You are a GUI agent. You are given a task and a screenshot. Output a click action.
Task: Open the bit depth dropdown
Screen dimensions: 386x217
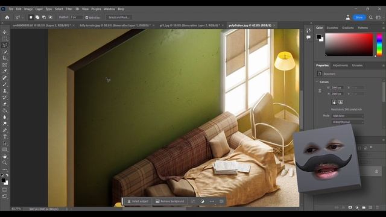click(348, 122)
